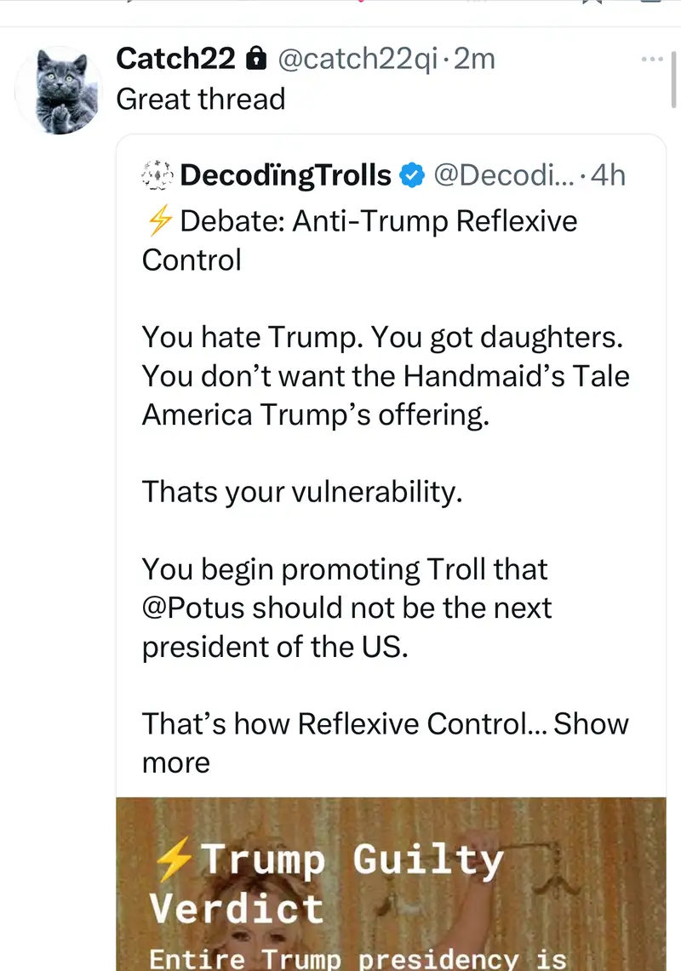
Task: Click the Catch22 display name
Action: tap(175, 59)
